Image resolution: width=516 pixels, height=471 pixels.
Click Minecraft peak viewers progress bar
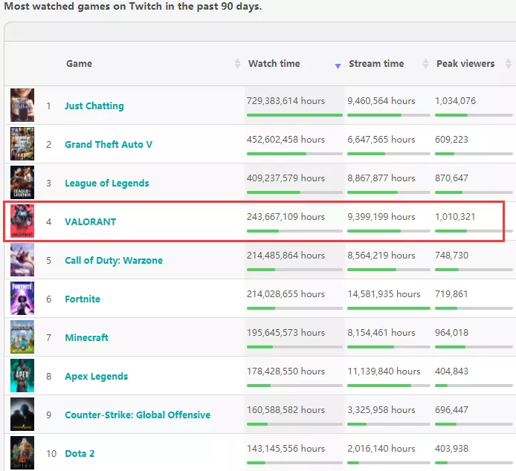click(474, 347)
